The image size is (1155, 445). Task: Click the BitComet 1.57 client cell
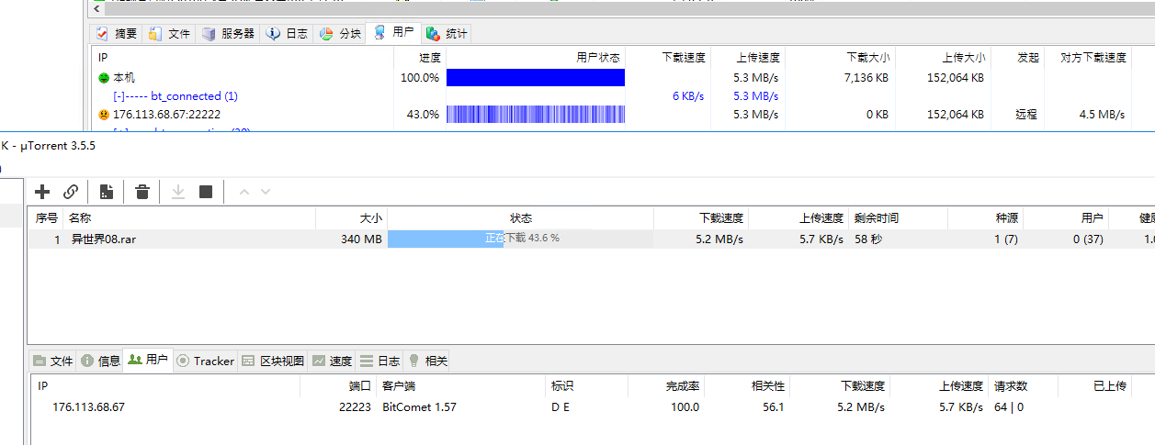click(419, 406)
